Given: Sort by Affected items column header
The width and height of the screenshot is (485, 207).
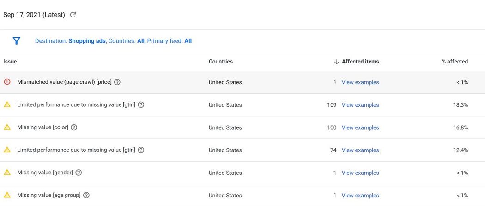Looking at the screenshot, I should click(360, 62).
